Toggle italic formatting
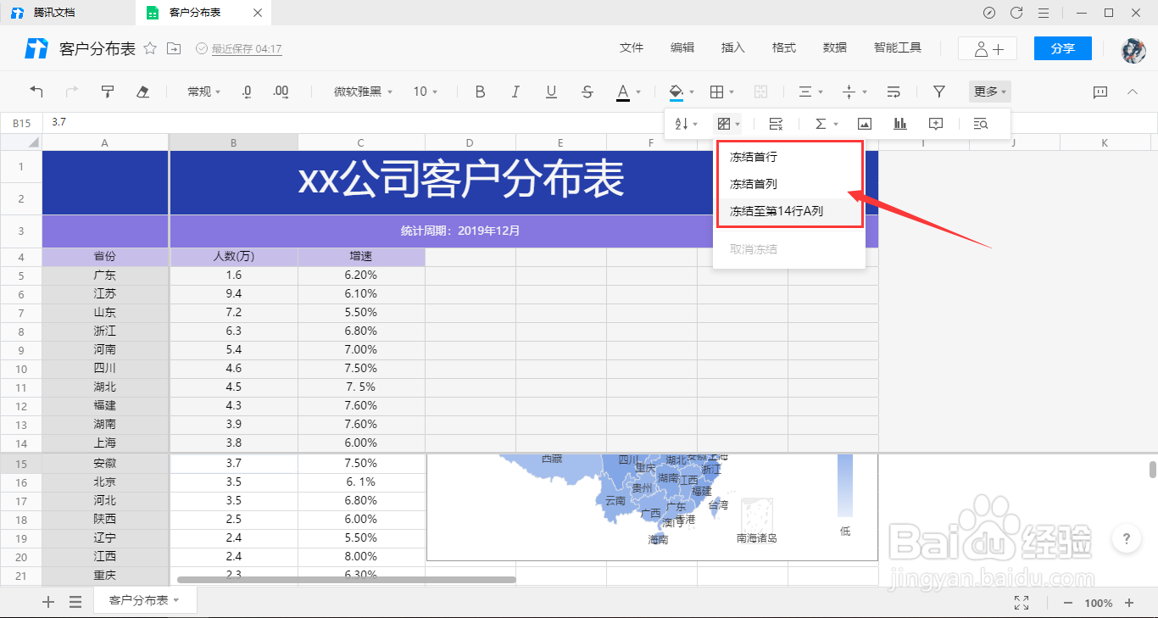This screenshot has height=618, width=1158. tap(515, 91)
